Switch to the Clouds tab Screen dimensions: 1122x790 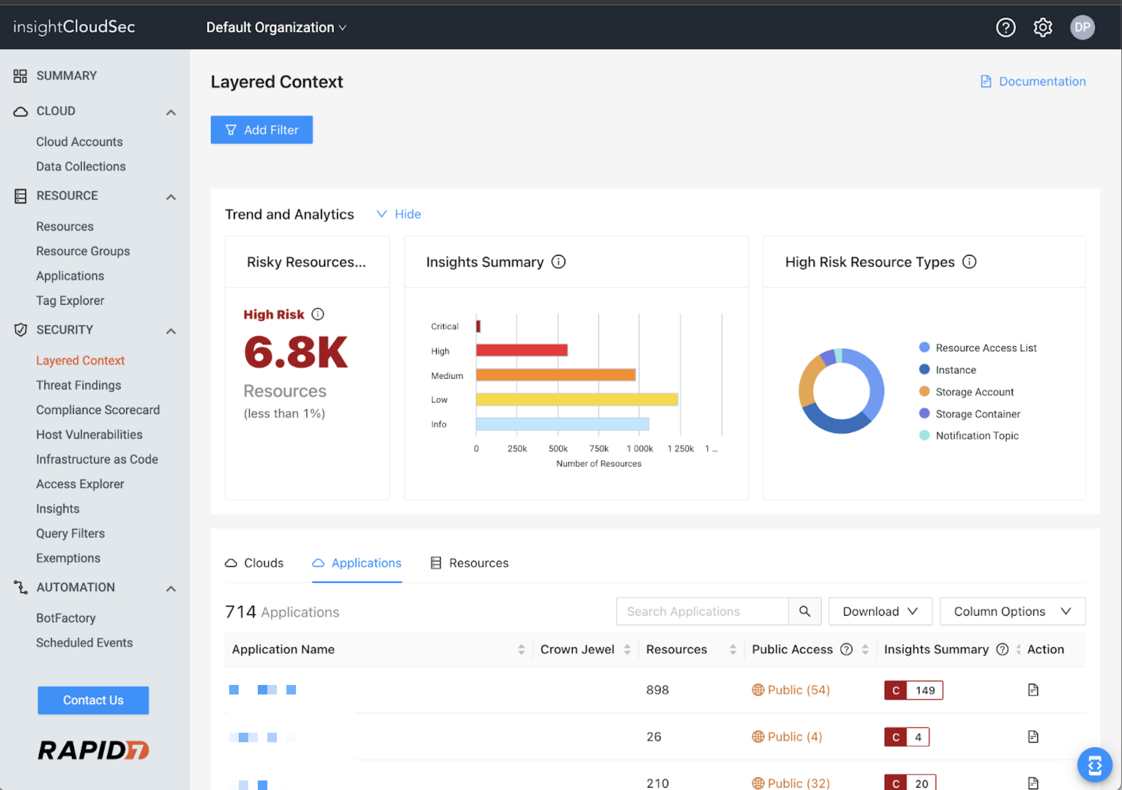[254, 563]
